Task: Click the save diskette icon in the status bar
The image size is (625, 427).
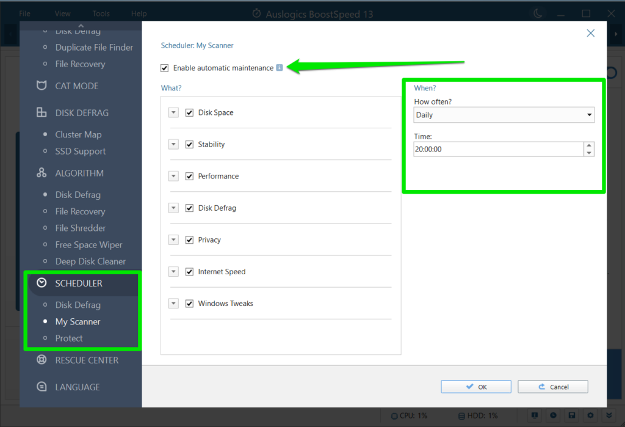Action: point(571,415)
